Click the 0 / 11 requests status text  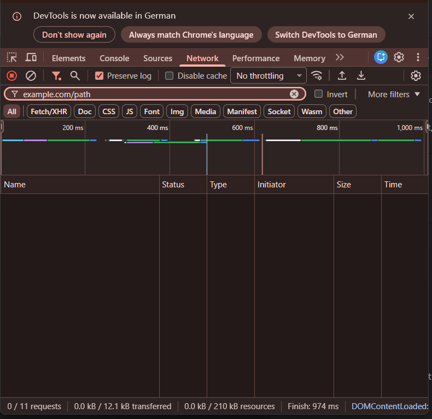click(34, 406)
